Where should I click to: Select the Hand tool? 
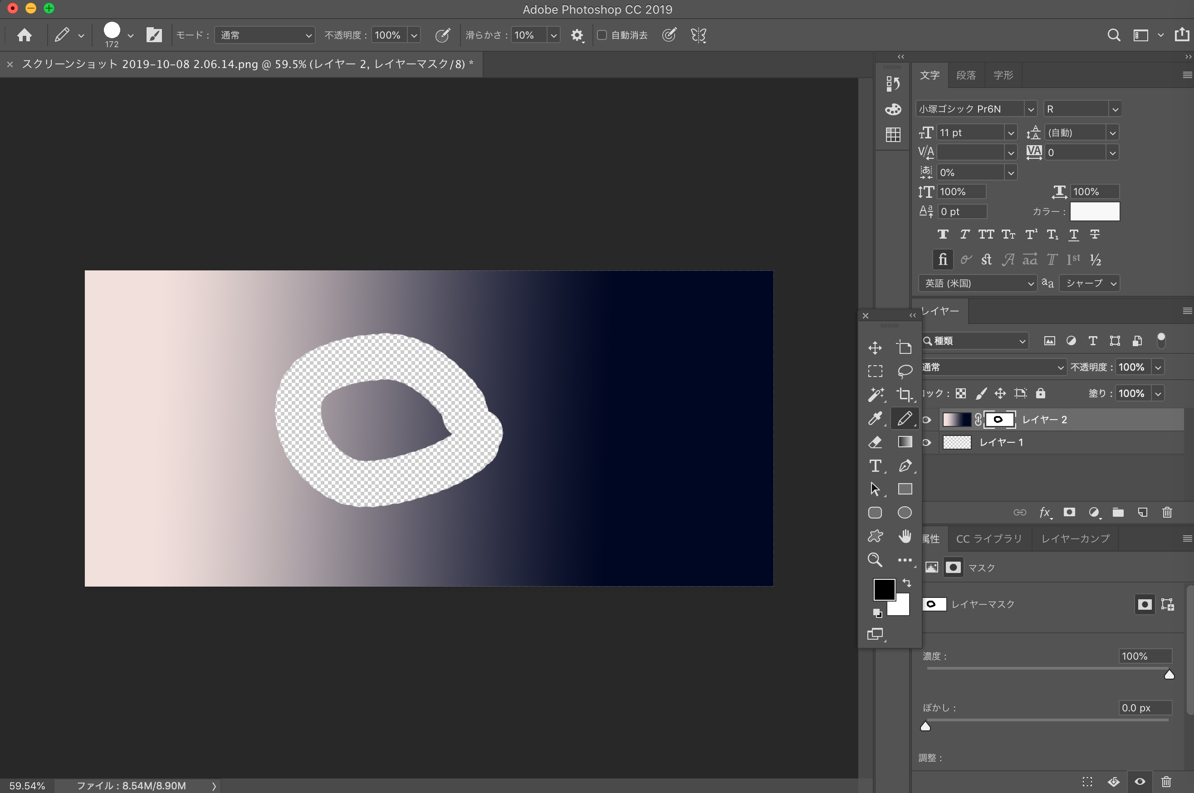tap(904, 536)
